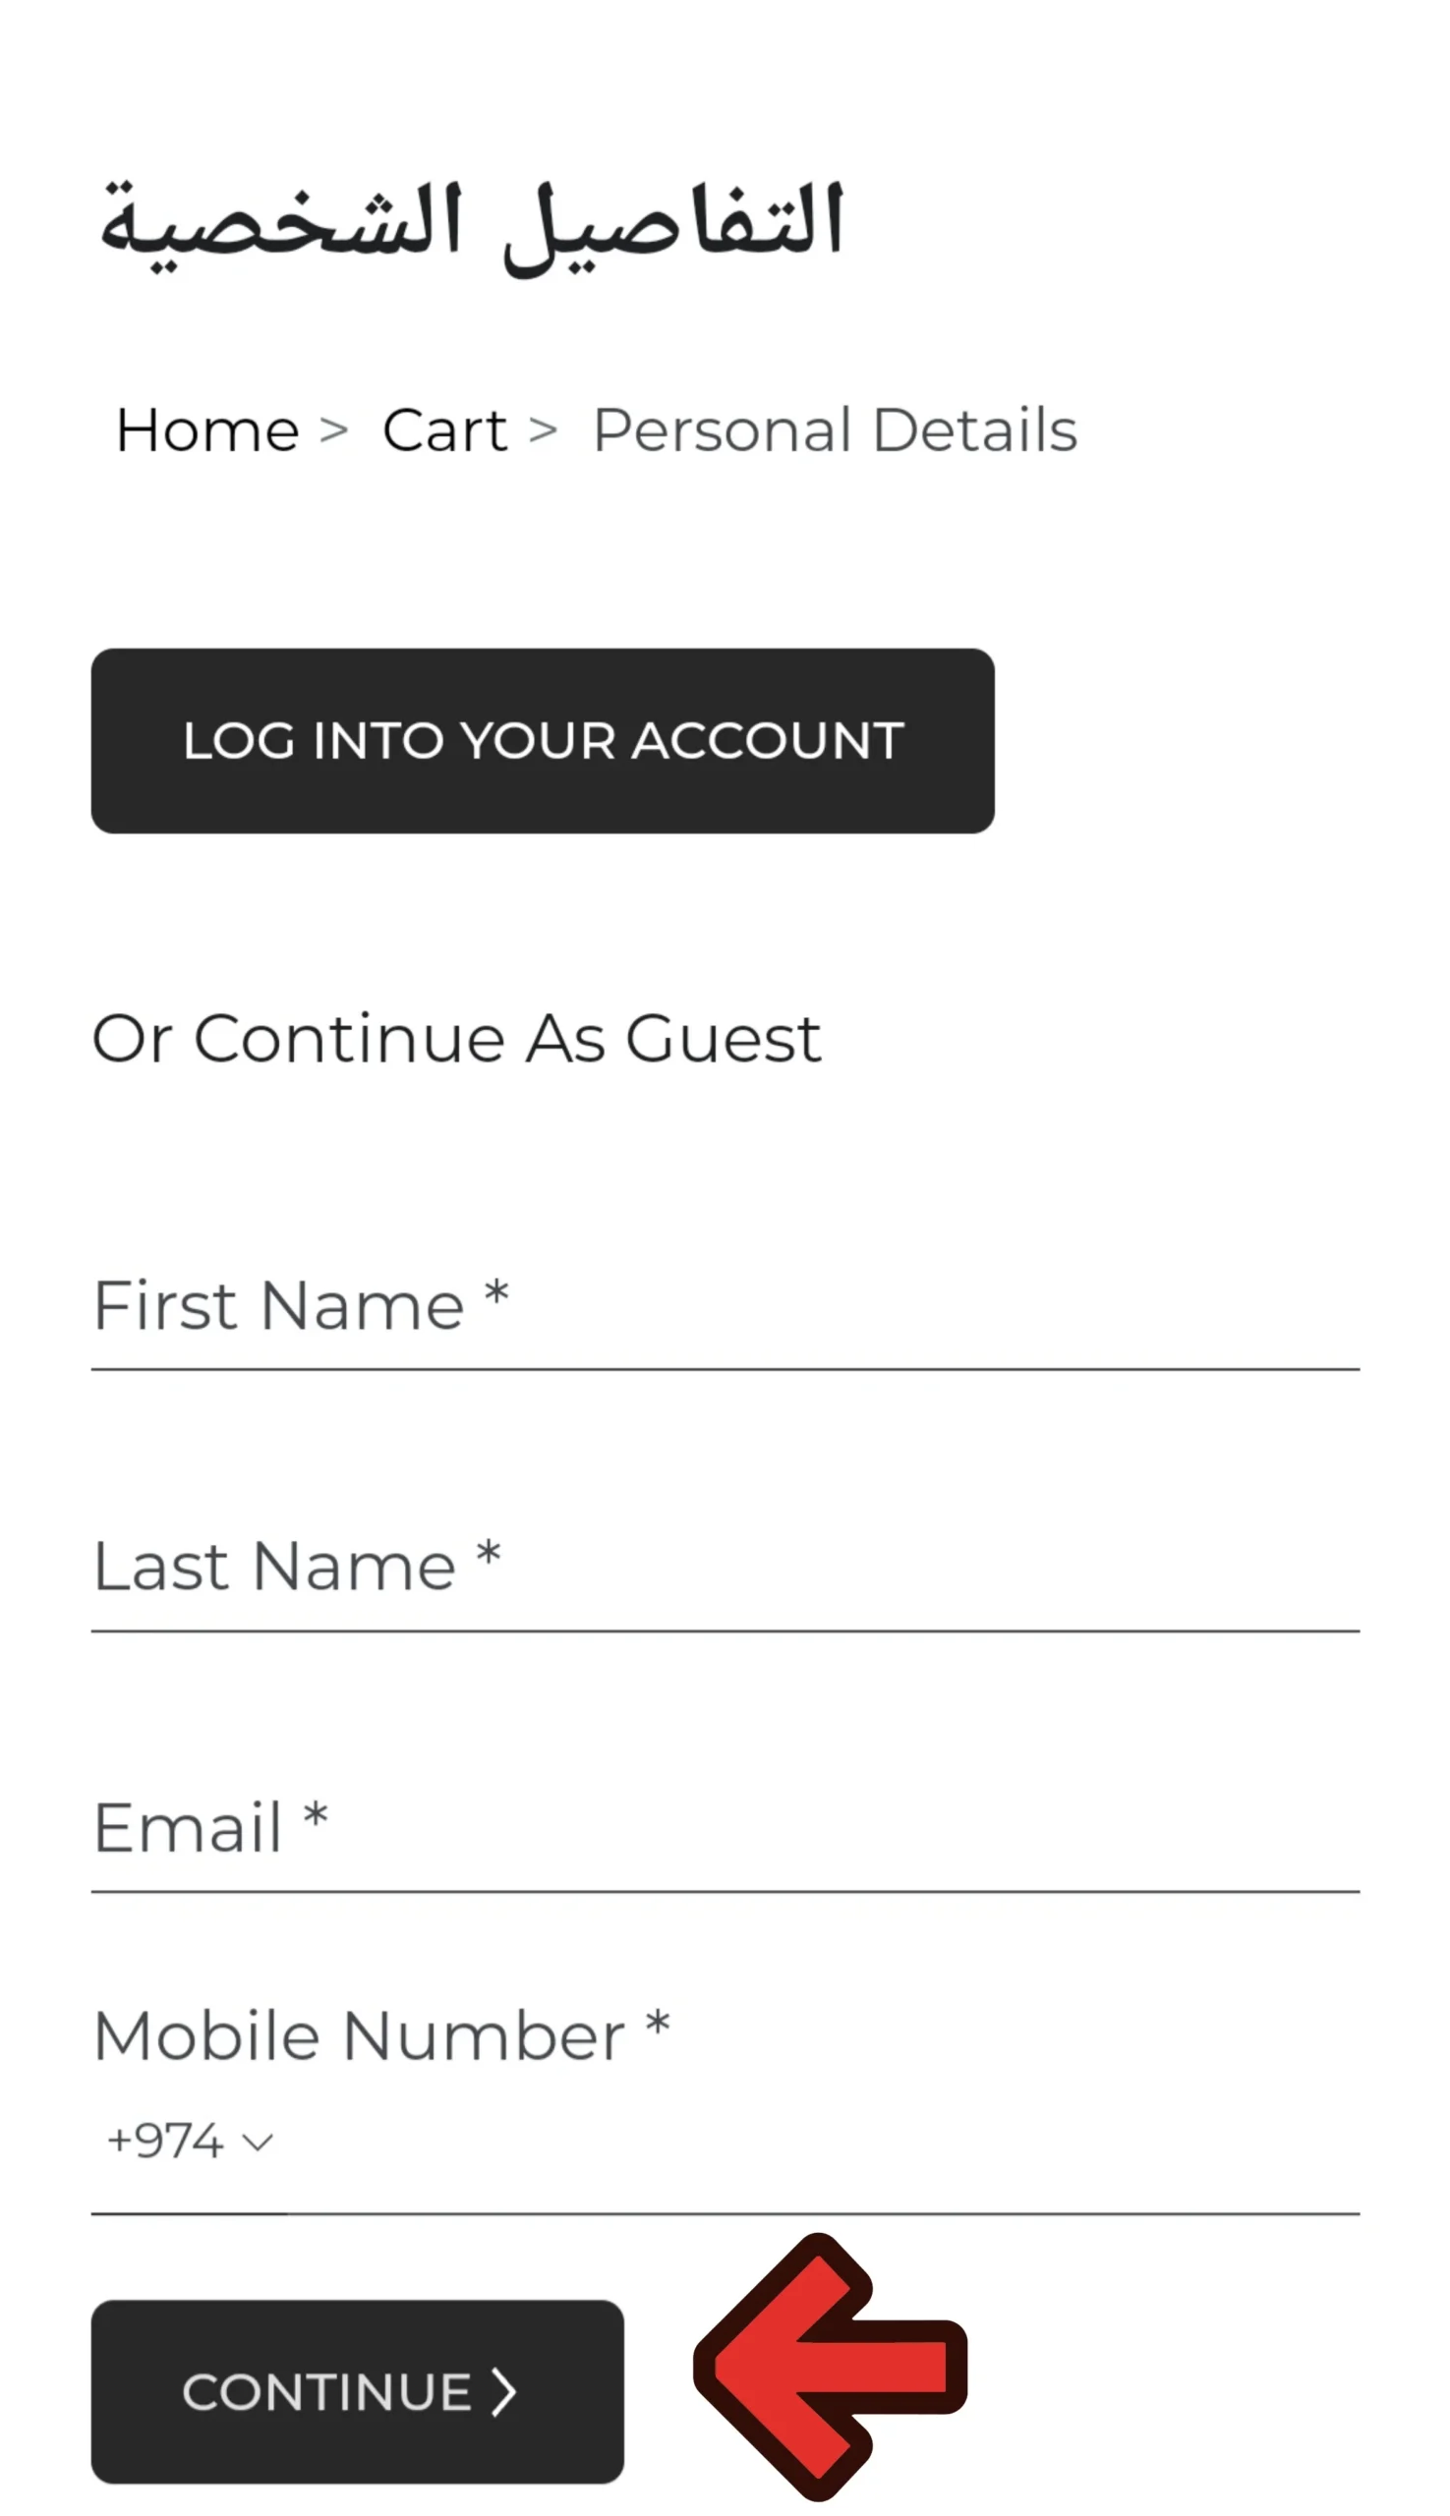
Task: Click the asterisk next to First Name
Action: (495, 1296)
